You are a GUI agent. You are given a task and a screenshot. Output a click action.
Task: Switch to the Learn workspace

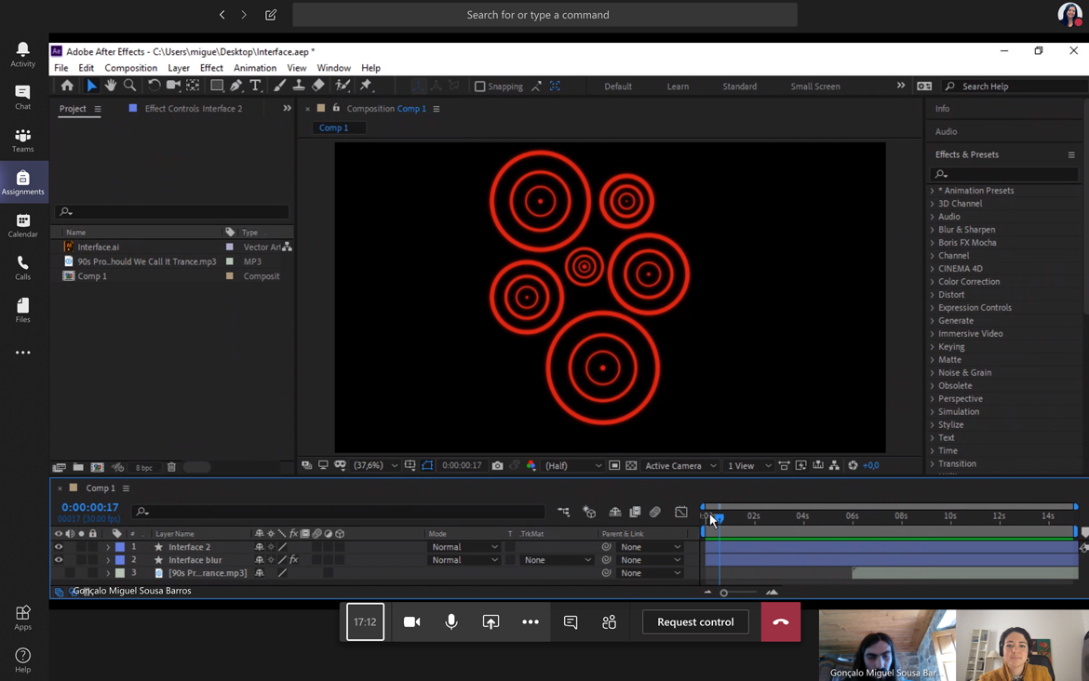(678, 87)
